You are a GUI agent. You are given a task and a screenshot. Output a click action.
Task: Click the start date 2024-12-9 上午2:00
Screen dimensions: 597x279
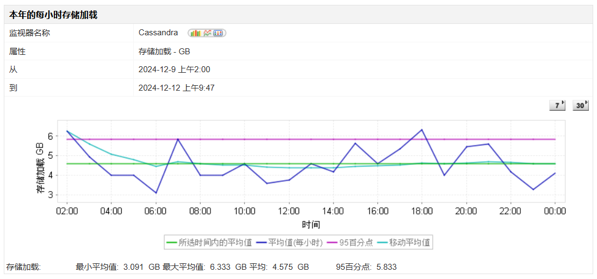point(175,69)
